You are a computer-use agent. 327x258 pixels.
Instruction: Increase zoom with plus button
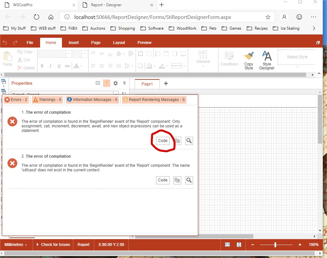click(300, 245)
